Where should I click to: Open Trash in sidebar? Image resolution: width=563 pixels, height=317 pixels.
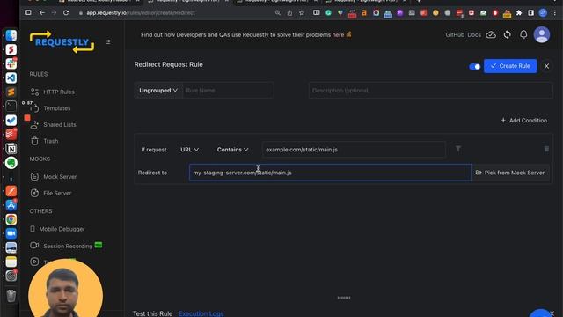pyautogui.click(x=45, y=141)
